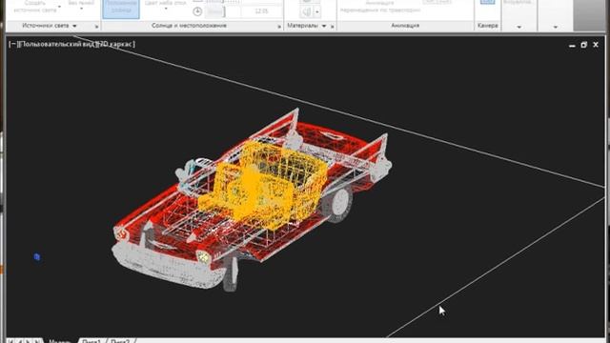The height and width of the screenshot is (343, 610).
Task: Switch to the Модель tab
Action: click(59, 341)
